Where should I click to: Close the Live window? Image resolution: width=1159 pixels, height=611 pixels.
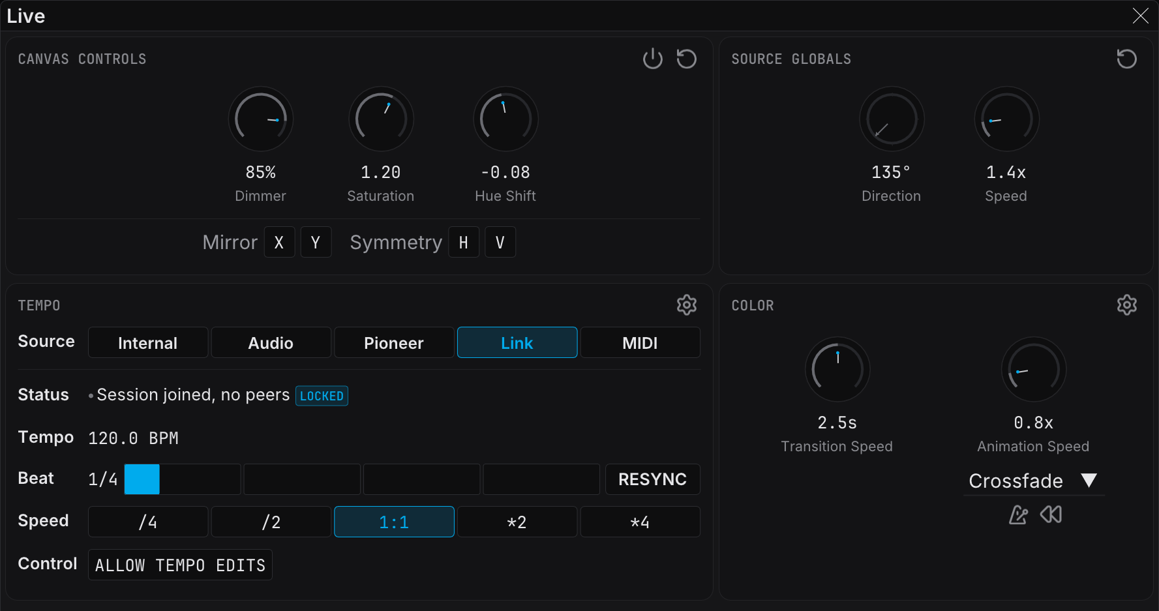pyautogui.click(x=1140, y=16)
